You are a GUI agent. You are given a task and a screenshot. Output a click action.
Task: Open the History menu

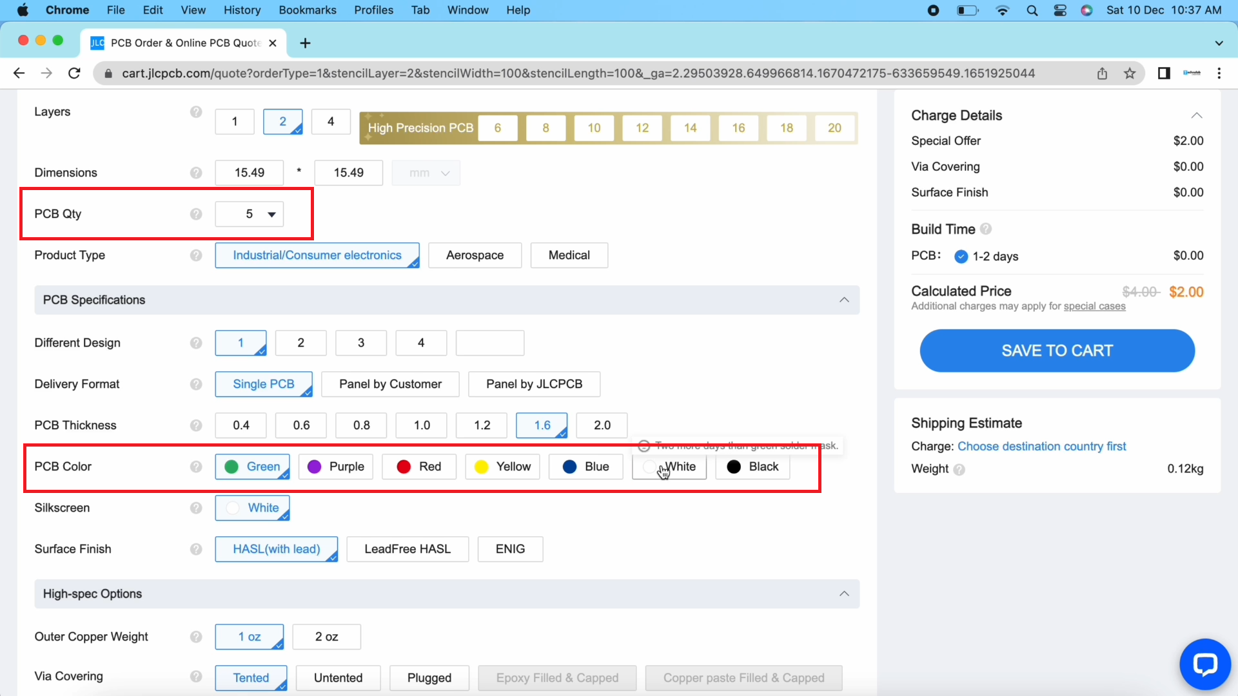[242, 10]
